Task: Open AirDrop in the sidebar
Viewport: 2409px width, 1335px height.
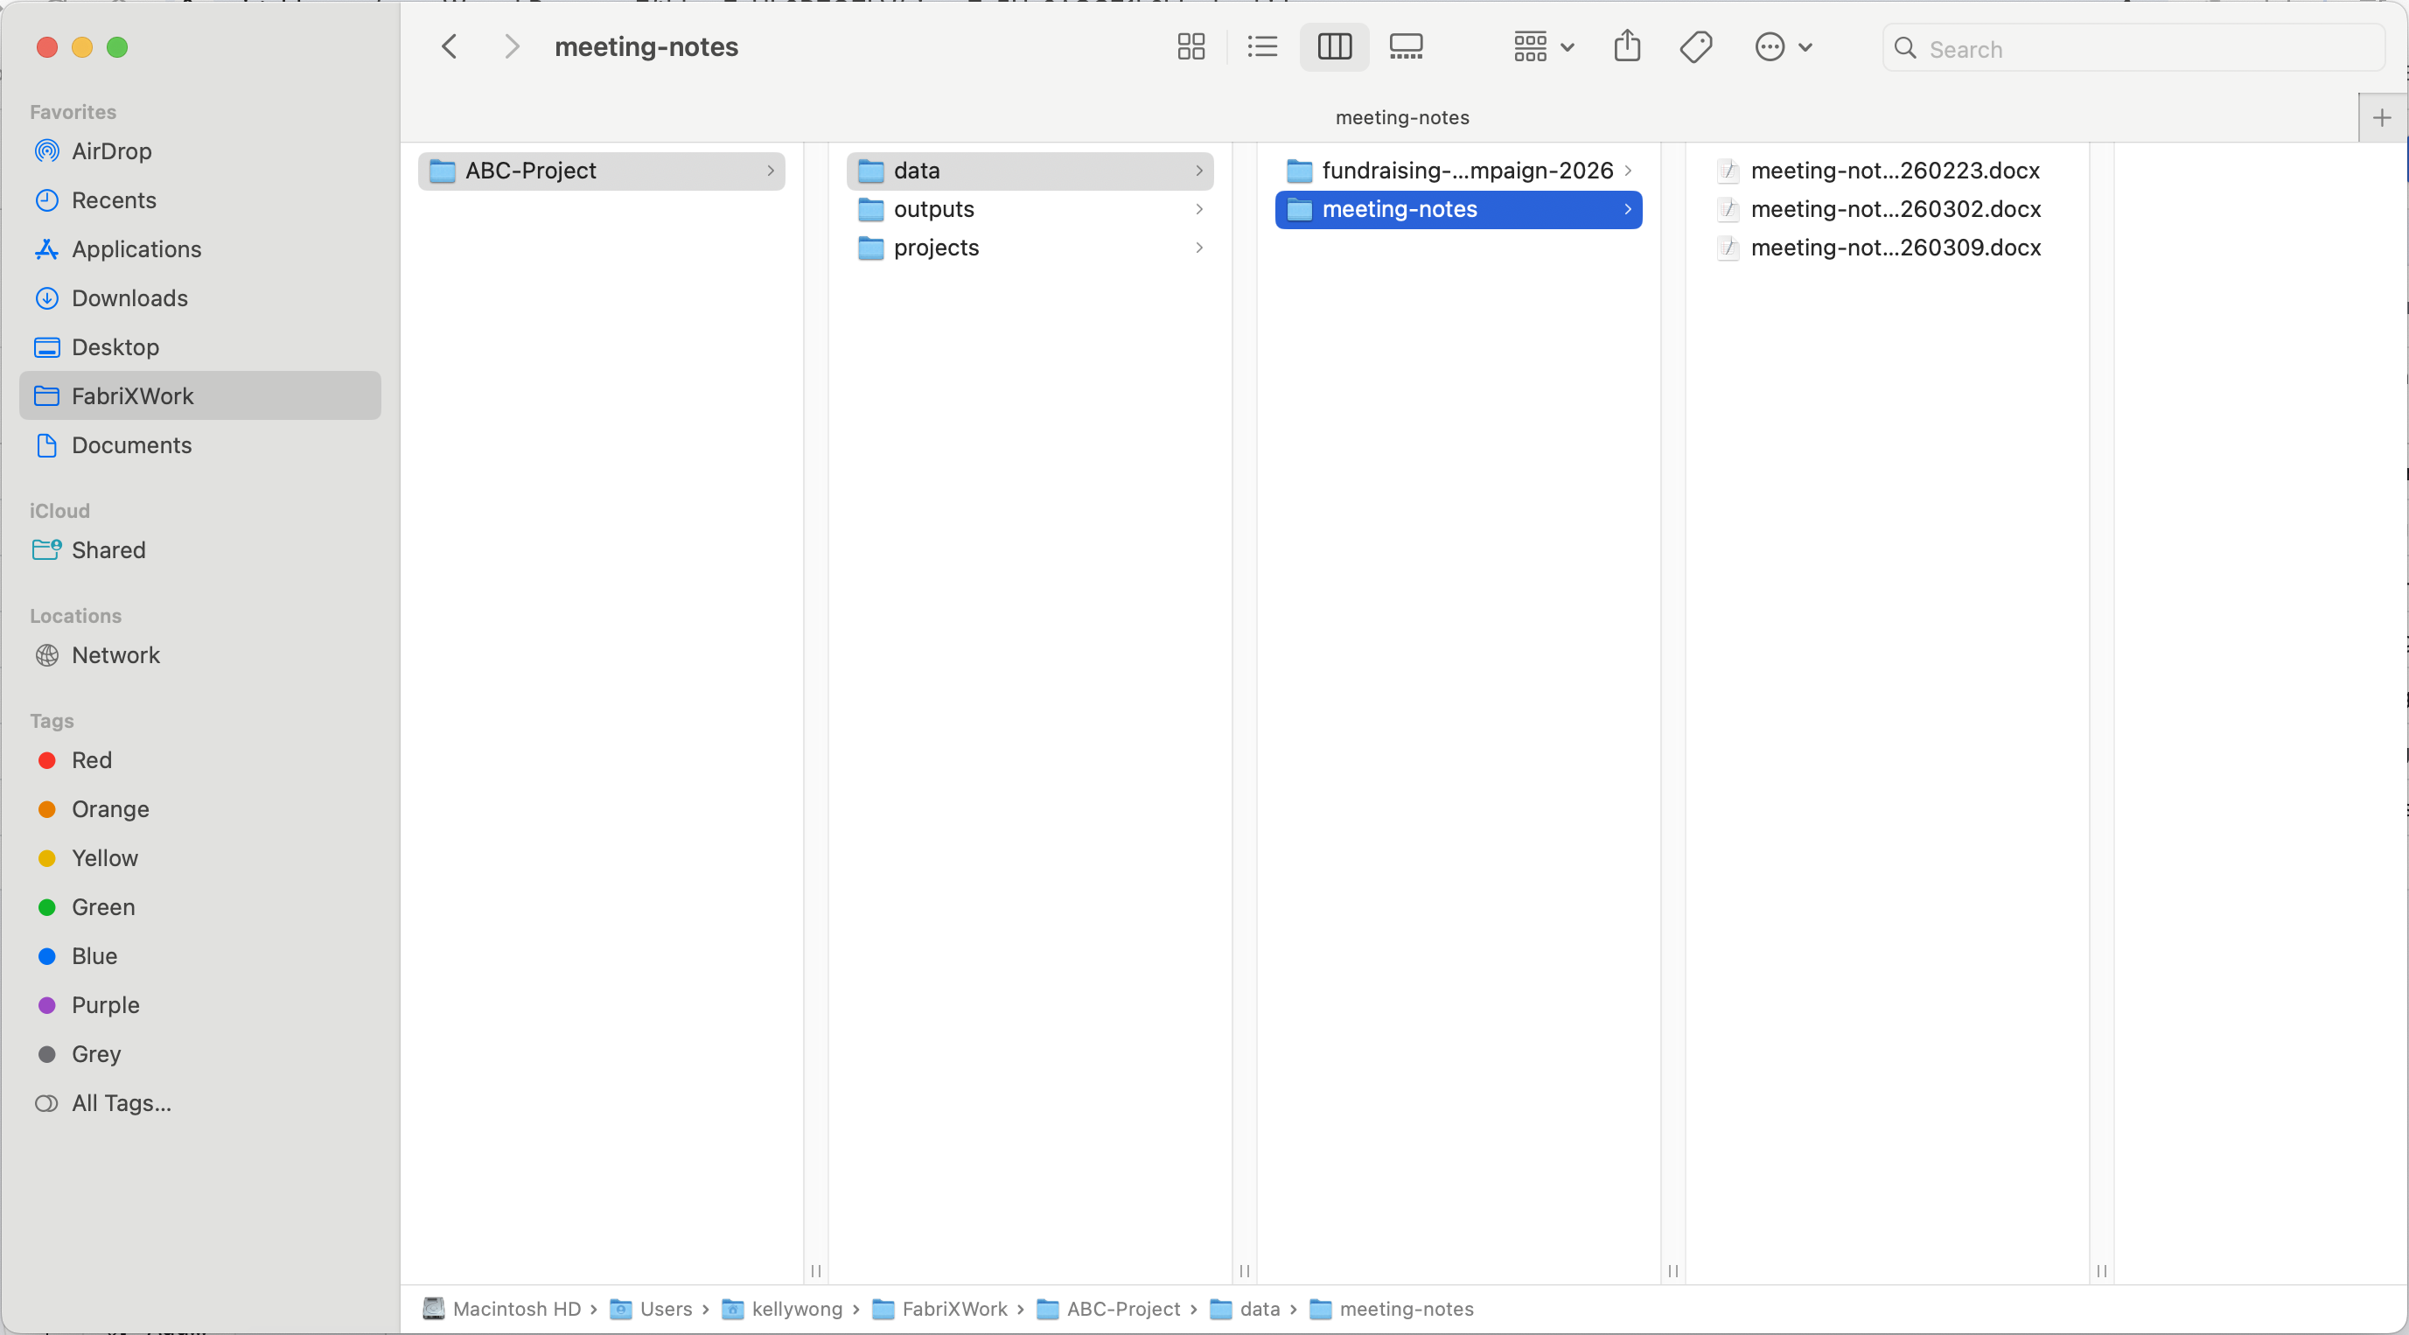Action: (111, 150)
